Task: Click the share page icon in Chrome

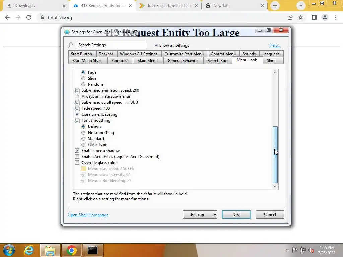Action: coord(290,17)
